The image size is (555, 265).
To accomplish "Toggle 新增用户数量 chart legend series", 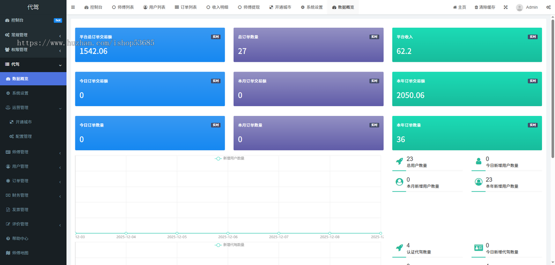I will click(x=230, y=158).
